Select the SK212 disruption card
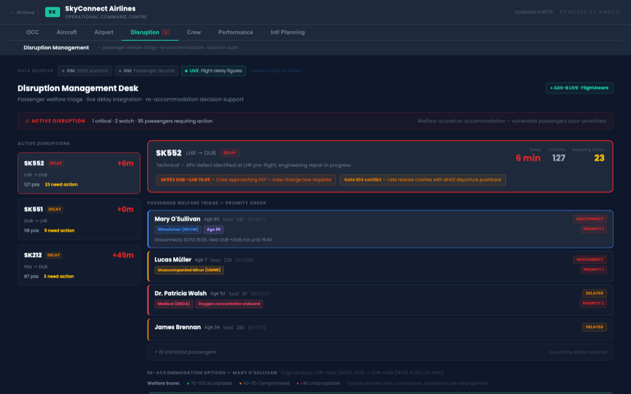This screenshot has height=394, width=631. click(x=79, y=265)
